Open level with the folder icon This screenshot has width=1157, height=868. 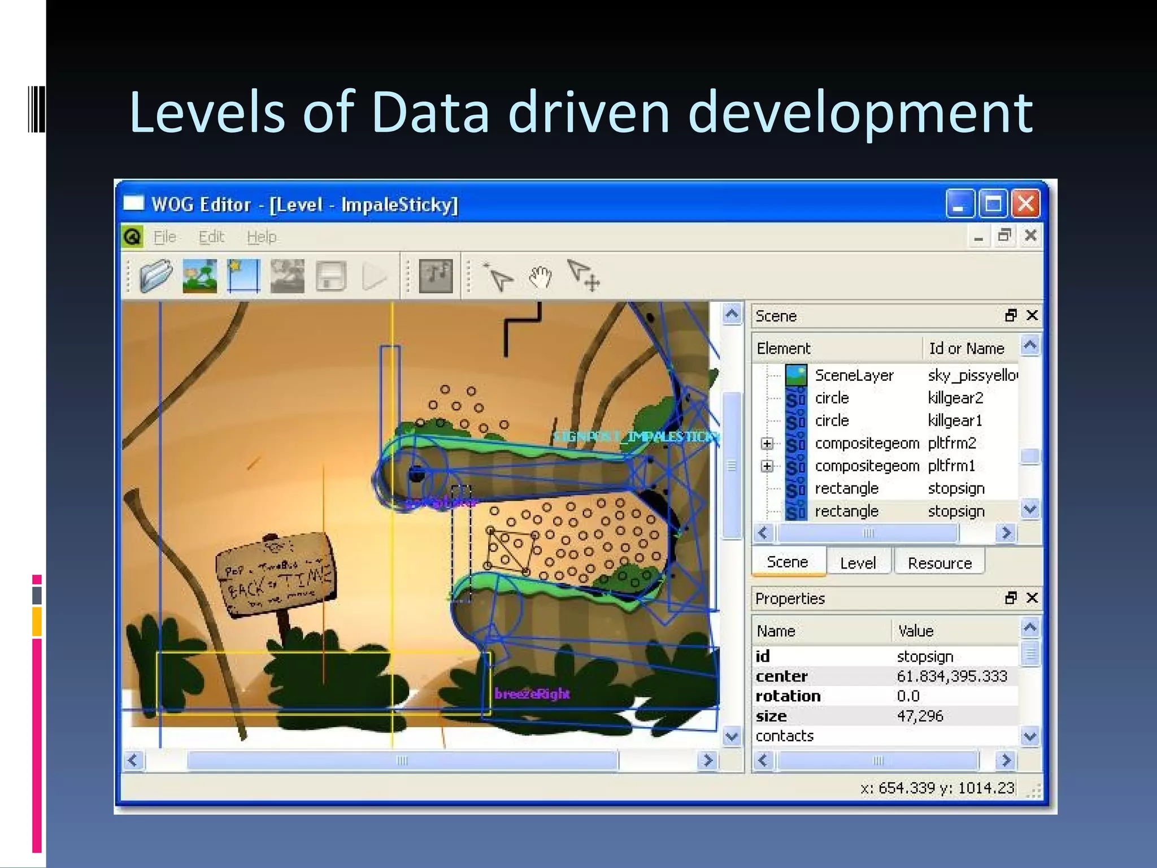click(156, 276)
